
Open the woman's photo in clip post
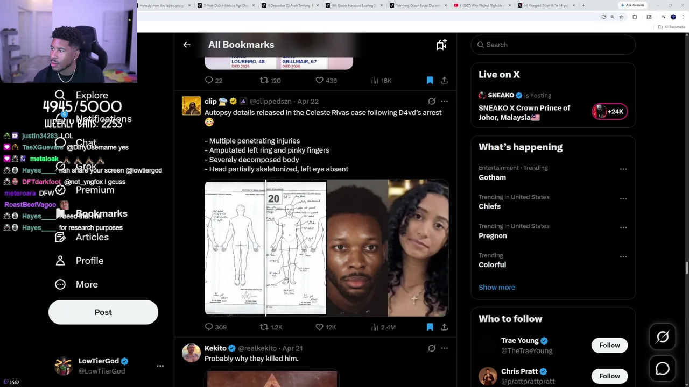(418, 248)
